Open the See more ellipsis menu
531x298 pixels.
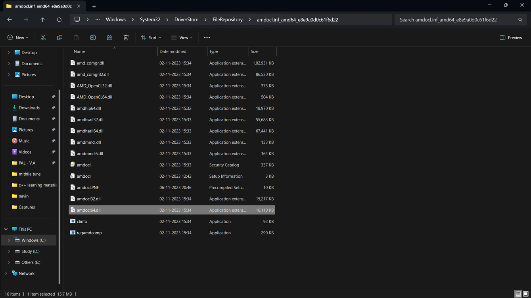point(207,38)
